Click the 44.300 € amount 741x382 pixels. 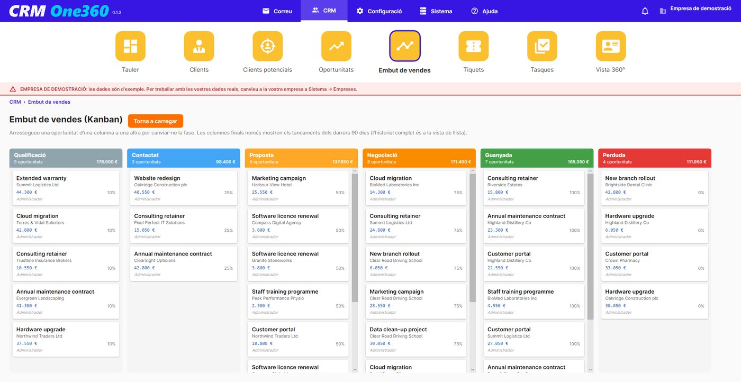coord(26,193)
